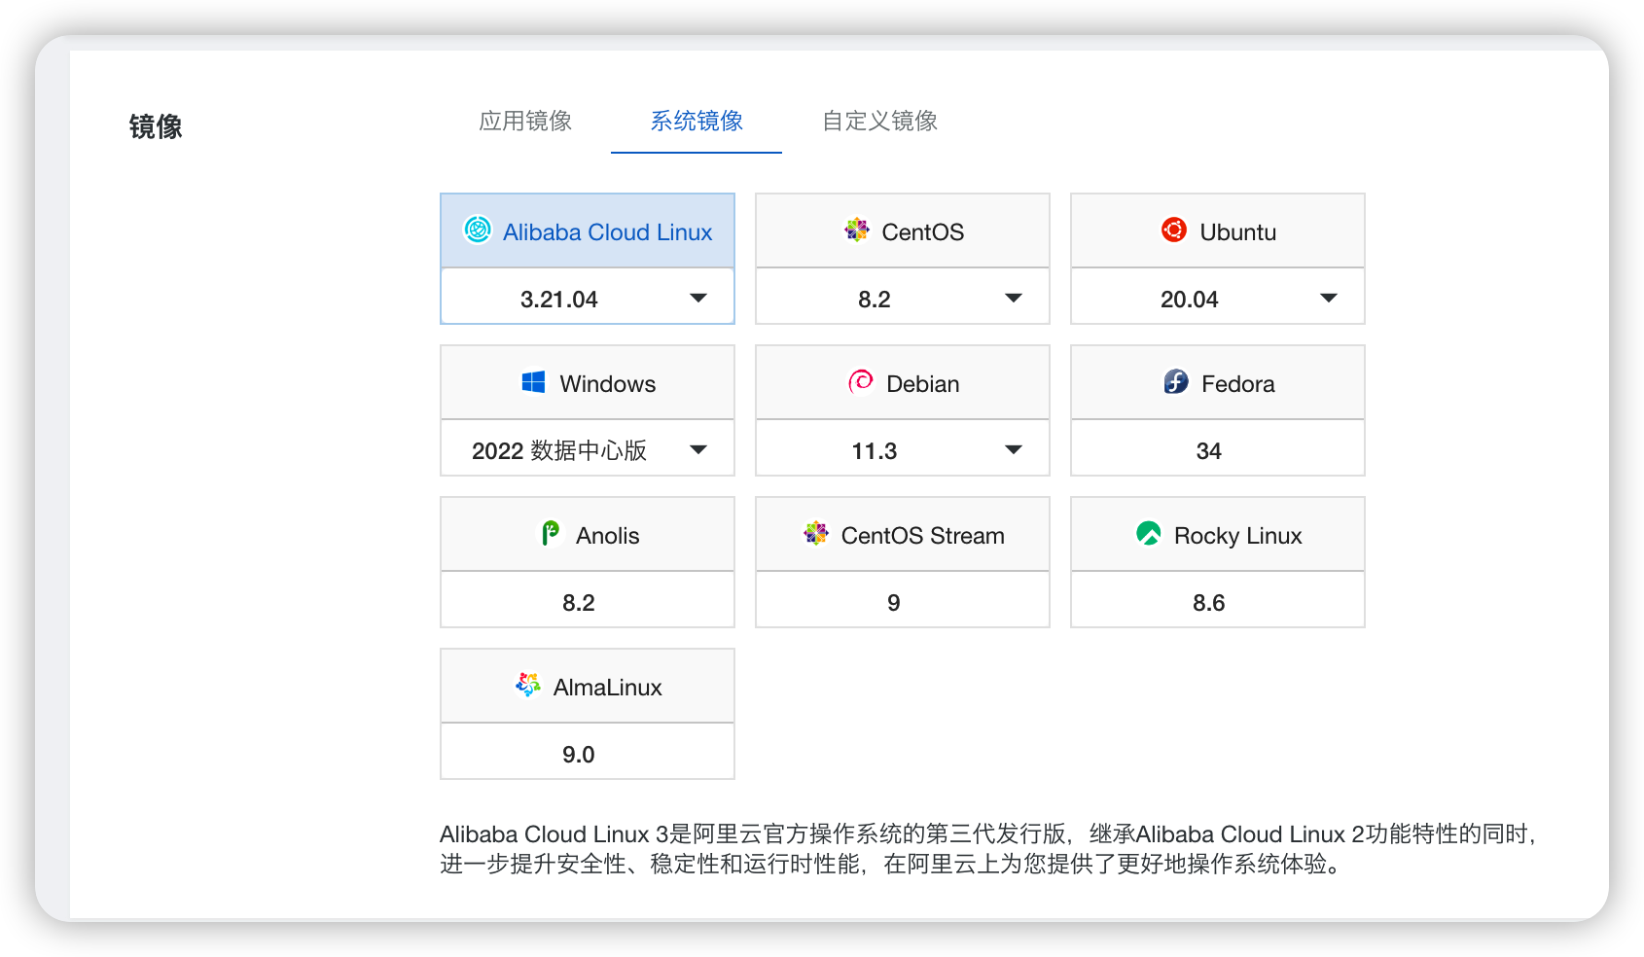Click the Fedora version value 34
The image size is (1644, 957).
(1208, 451)
